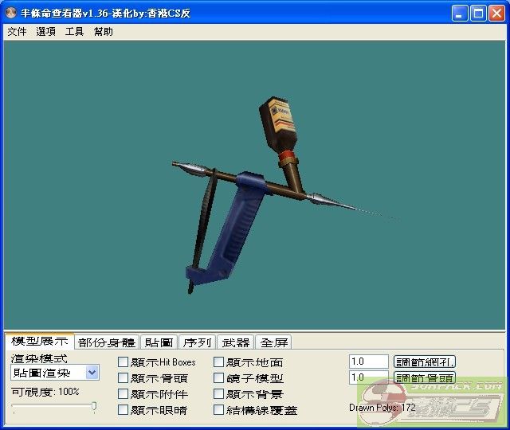Switch to the 序列 tab

click(x=197, y=342)
